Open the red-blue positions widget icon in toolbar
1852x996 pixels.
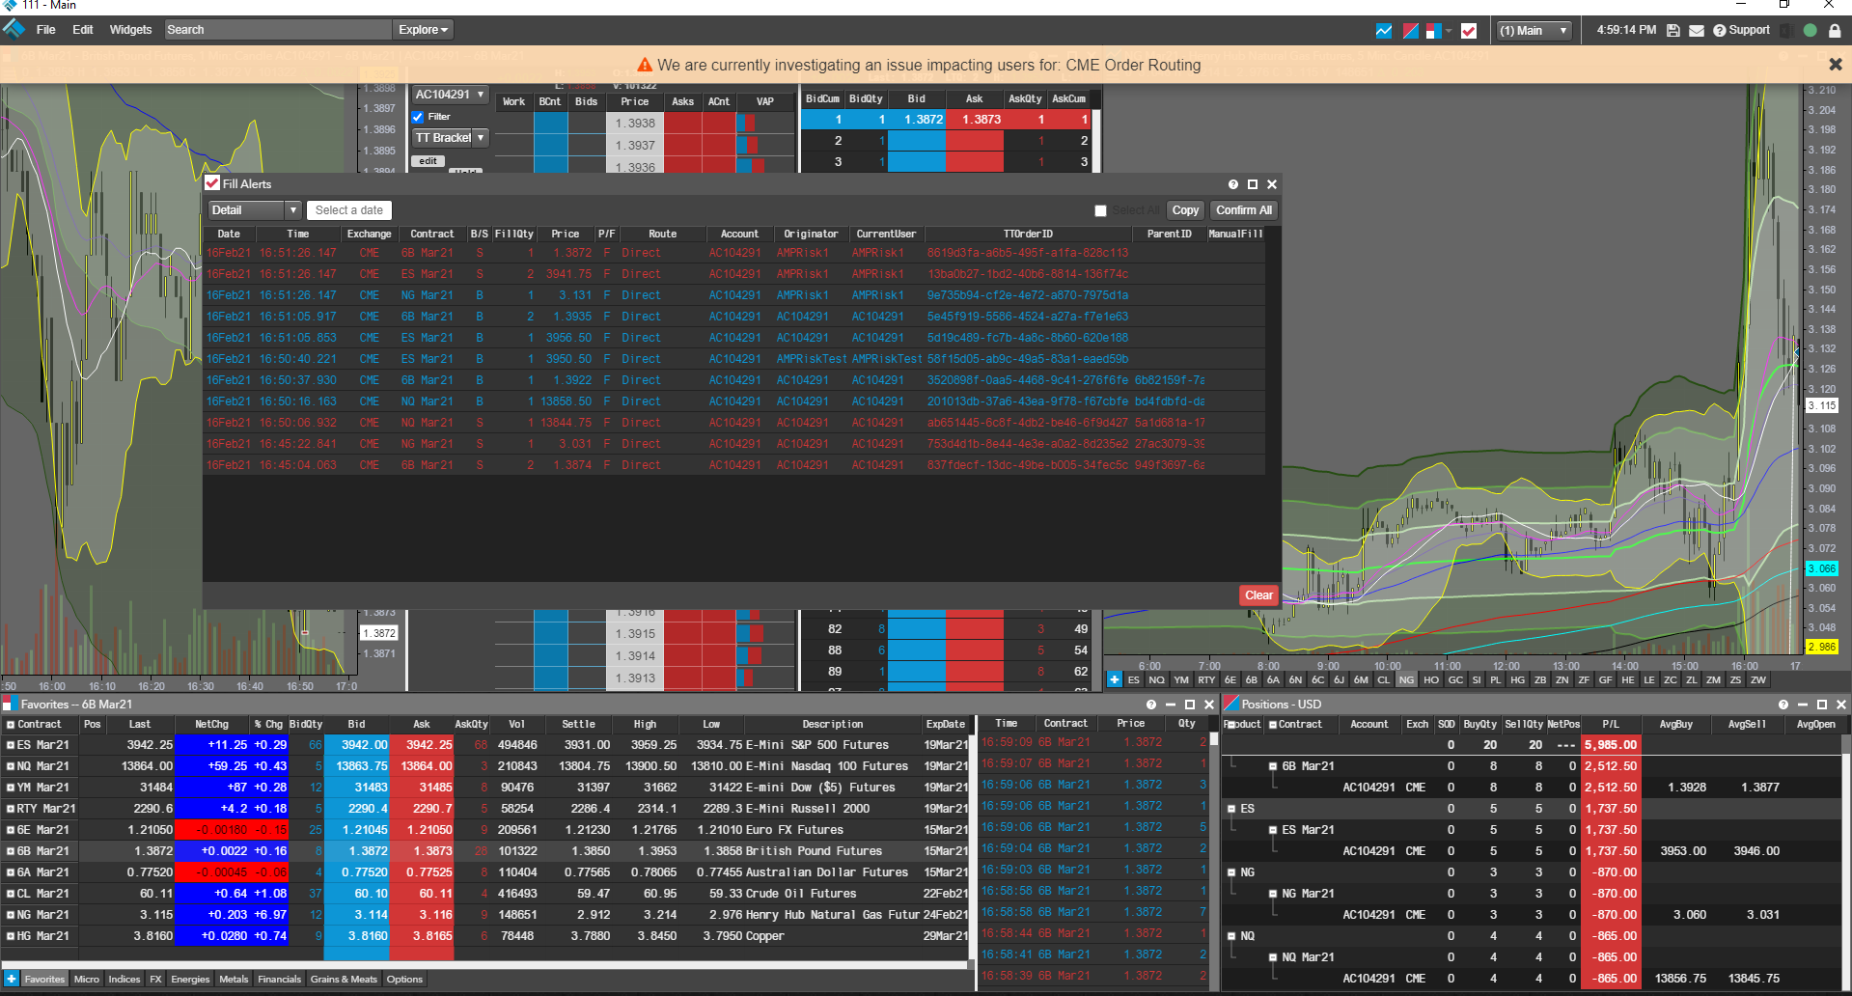coord(1411,31)
